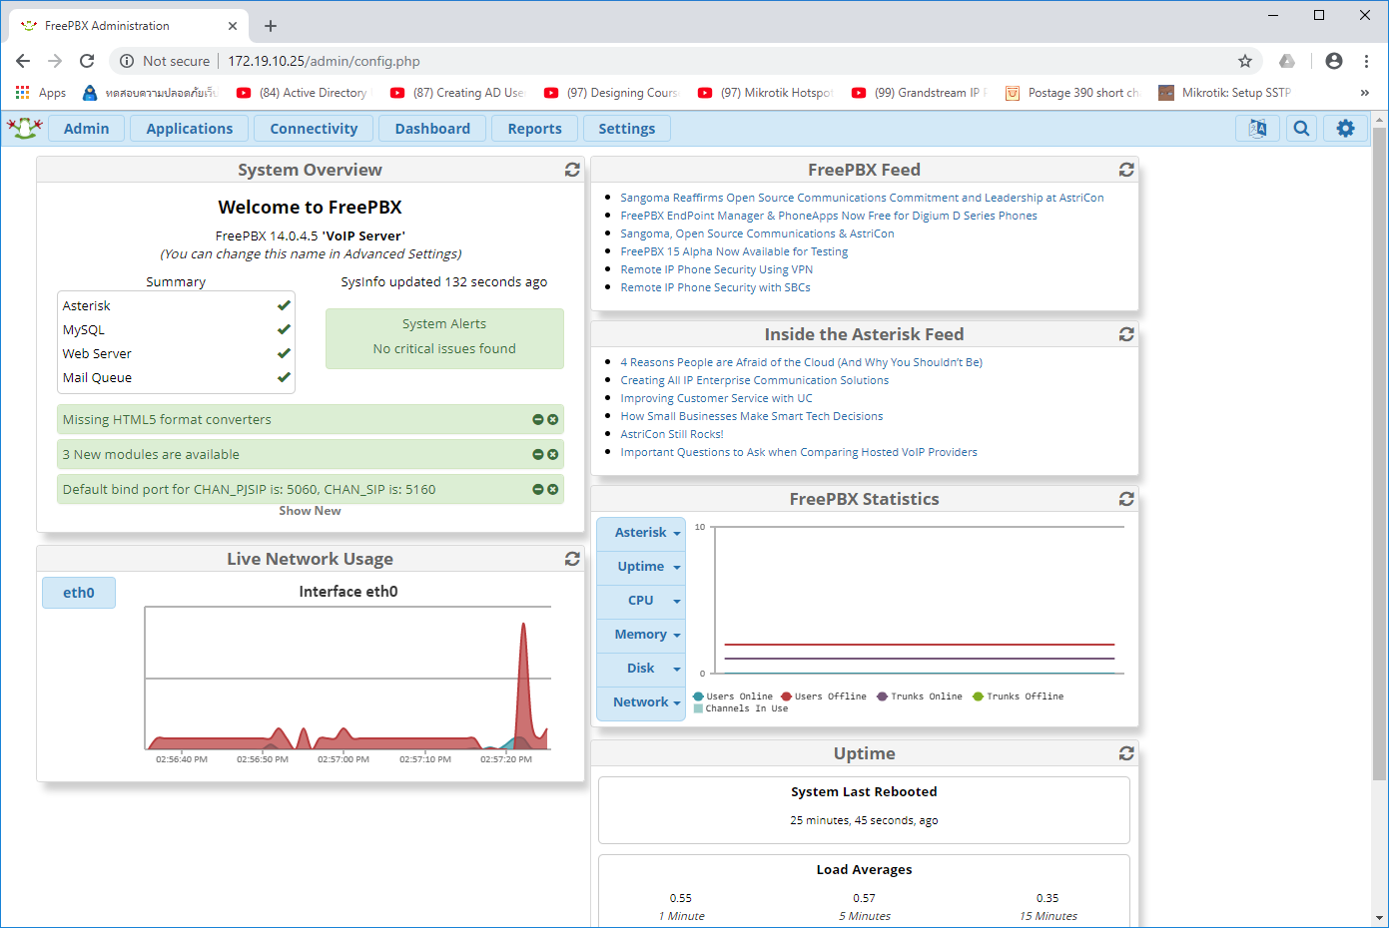Expand the CPU statistics dropdown
The height and width of the screenshot is (928, 1389).
pyautogui.click(x=641, y=601)
